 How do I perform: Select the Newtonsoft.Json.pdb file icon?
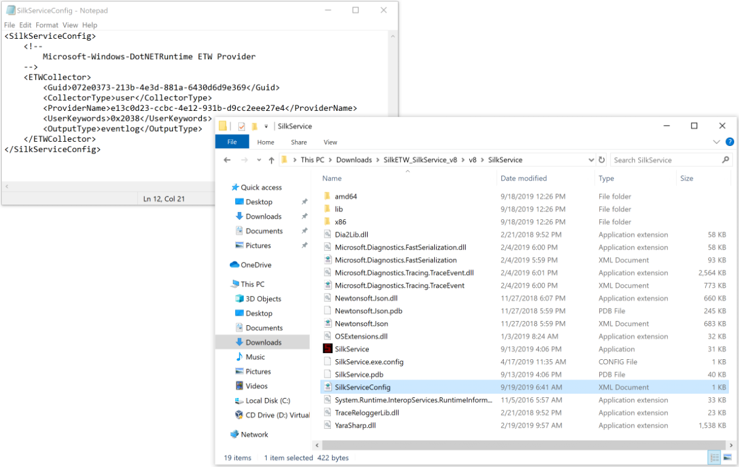(x=327, y=311)
